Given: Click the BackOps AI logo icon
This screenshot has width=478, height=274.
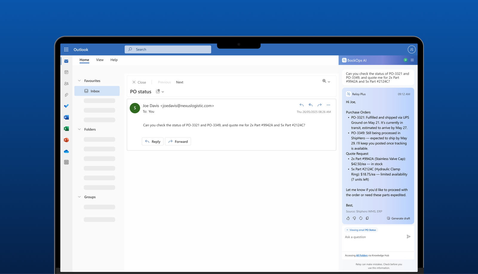Looking at the screenshot, I should 344,60.
